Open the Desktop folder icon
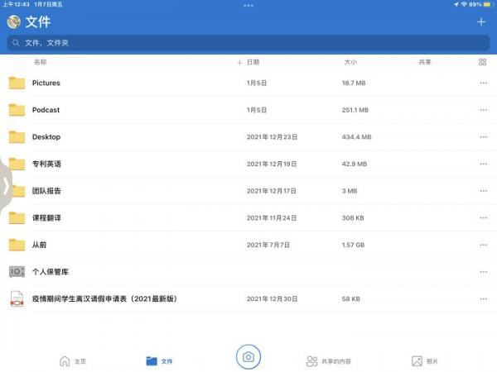497x372 pixels. tap(17, 137)
